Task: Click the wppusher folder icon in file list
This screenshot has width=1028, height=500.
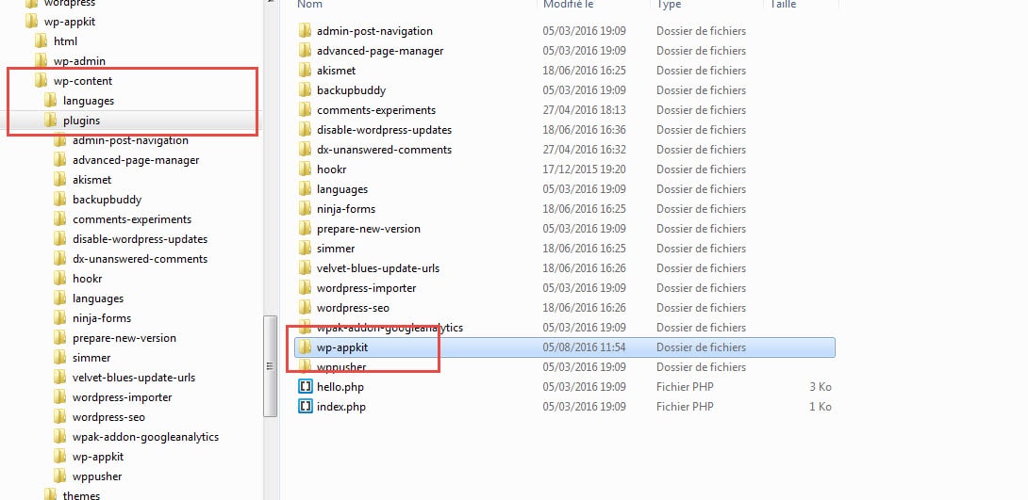Action: pyautogui.click(x=305, y=366)
